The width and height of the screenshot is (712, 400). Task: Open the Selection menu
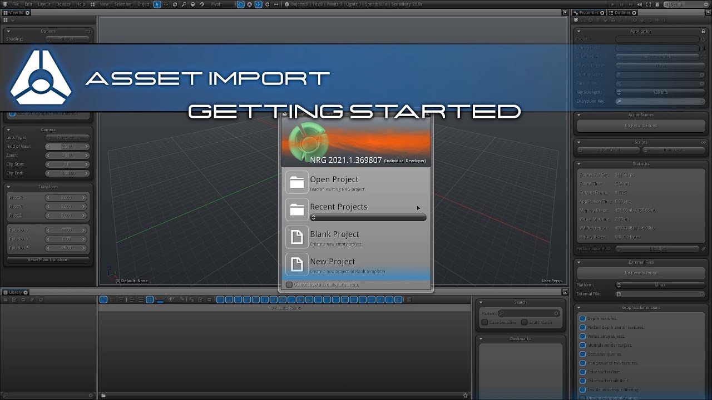[123, 4]
